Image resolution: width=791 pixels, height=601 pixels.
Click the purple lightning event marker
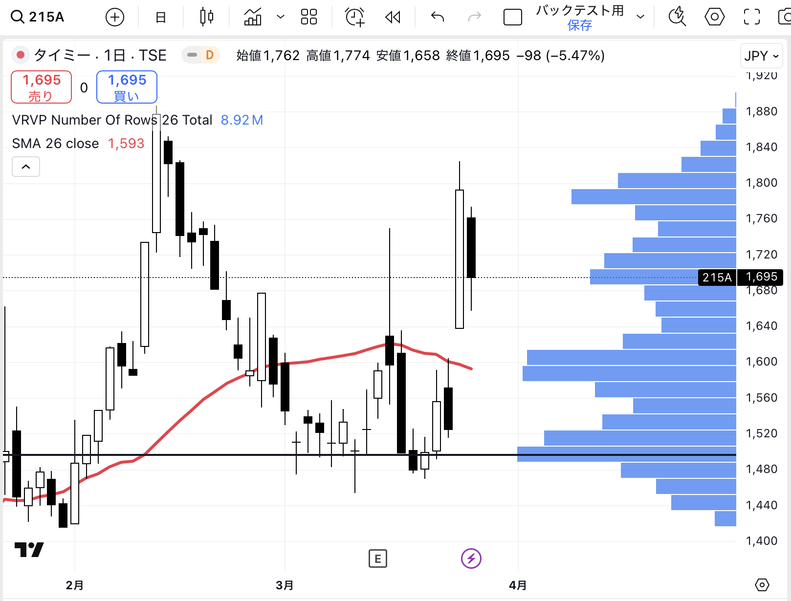coord(471,558)
